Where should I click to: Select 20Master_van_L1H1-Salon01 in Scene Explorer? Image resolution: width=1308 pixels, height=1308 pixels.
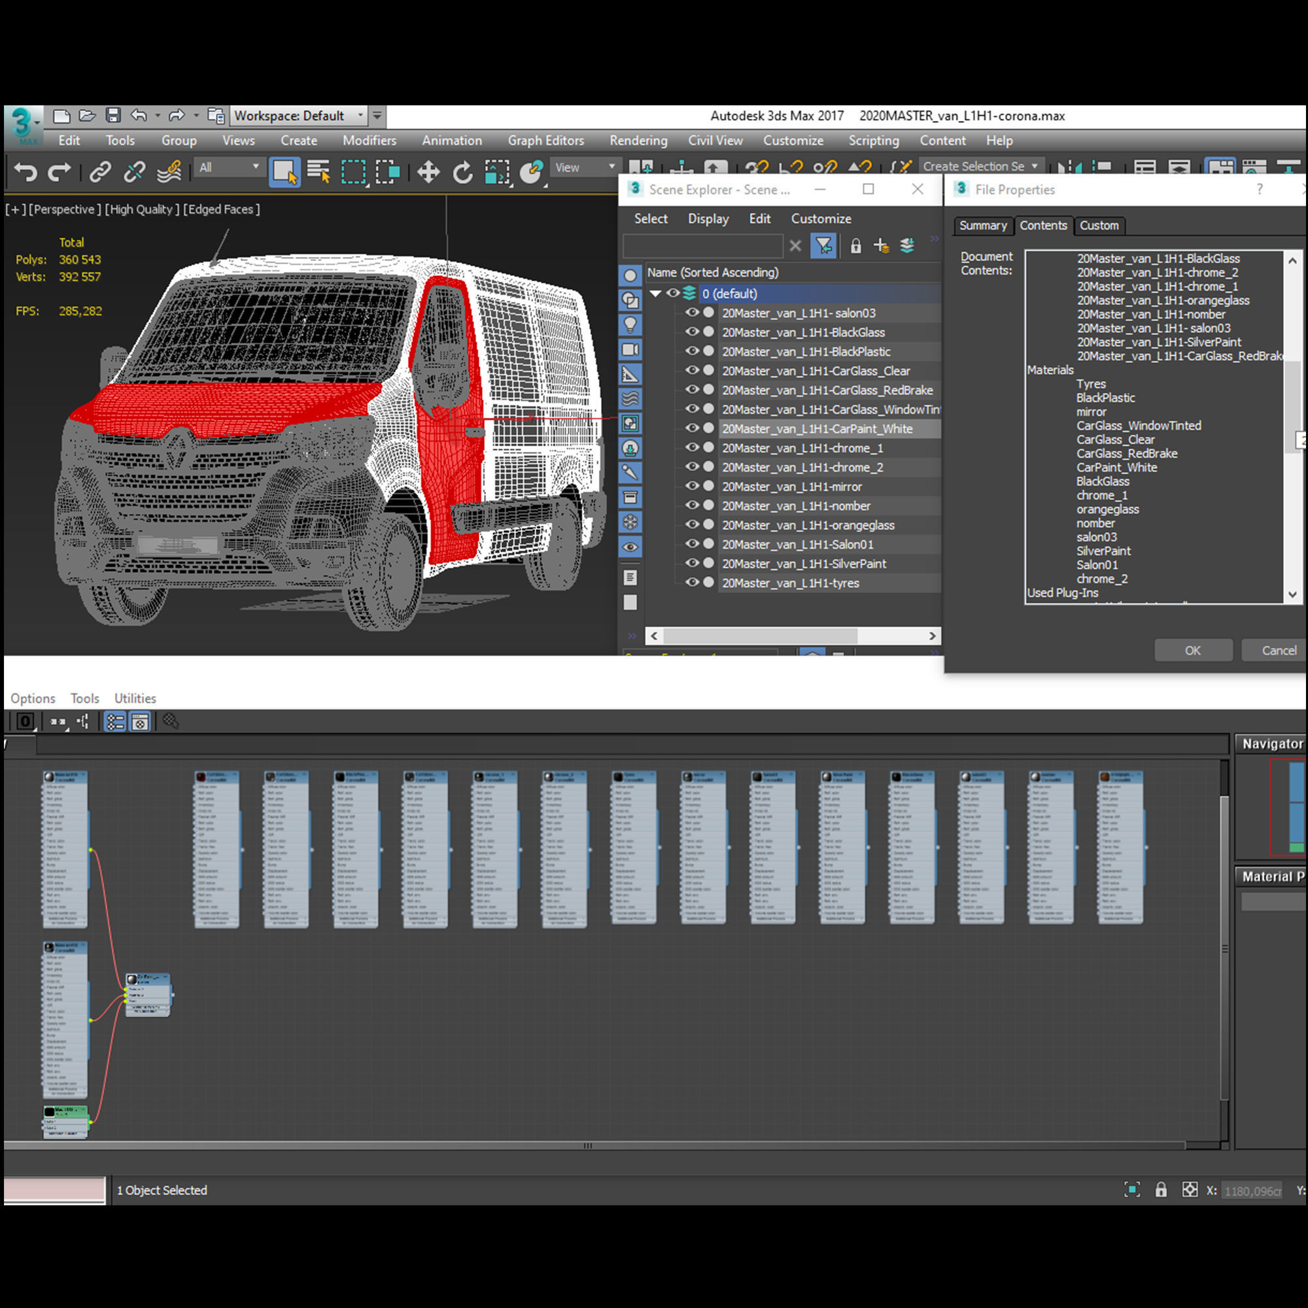pyautogui.click(x=797, y=544)
